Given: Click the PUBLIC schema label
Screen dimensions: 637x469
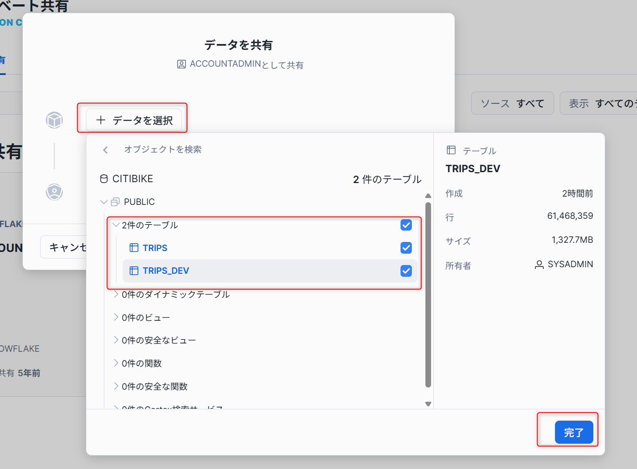Looking at the screenshot, I should point(139,202).
